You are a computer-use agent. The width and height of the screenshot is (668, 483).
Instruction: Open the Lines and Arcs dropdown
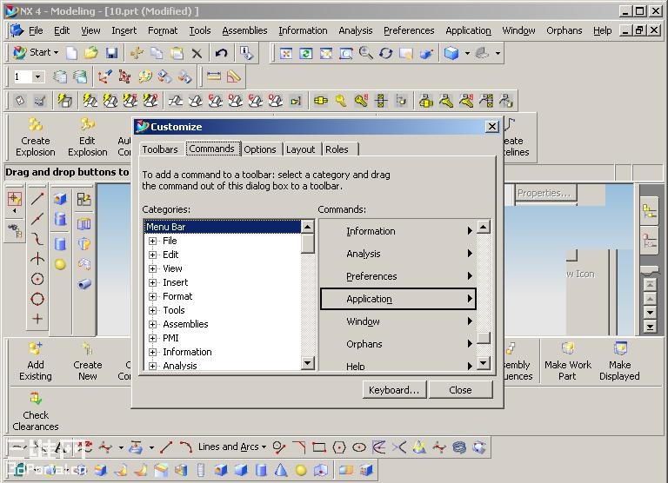[232, 447]
